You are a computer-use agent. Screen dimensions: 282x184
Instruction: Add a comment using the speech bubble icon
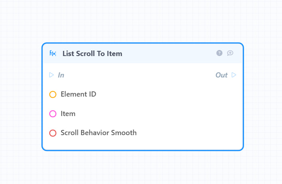pyautogui.click(x=230, y=53)
